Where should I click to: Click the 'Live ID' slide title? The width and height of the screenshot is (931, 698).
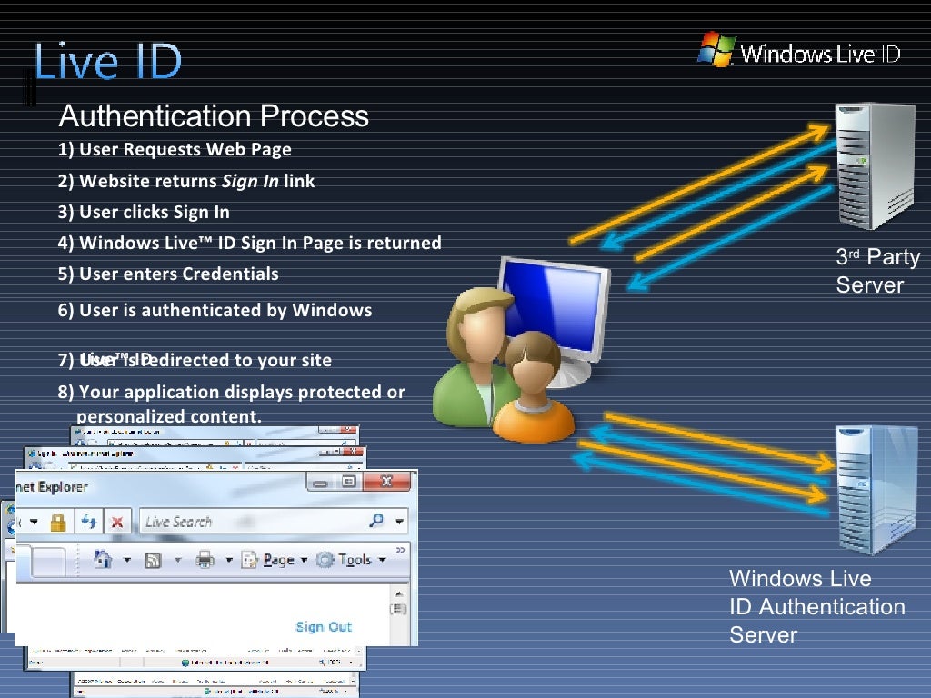pyautogui.click(x=107, y=61)
